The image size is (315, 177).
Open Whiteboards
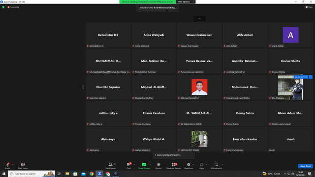tap(217, 166)
